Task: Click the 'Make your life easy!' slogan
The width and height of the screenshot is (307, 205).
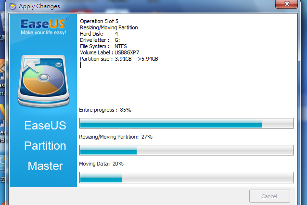Action: [x=43, y=33]
